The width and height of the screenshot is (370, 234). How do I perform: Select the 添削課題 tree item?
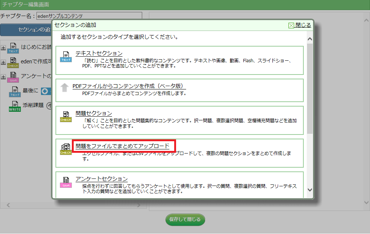pyautogui.click(x=33, y=105)
